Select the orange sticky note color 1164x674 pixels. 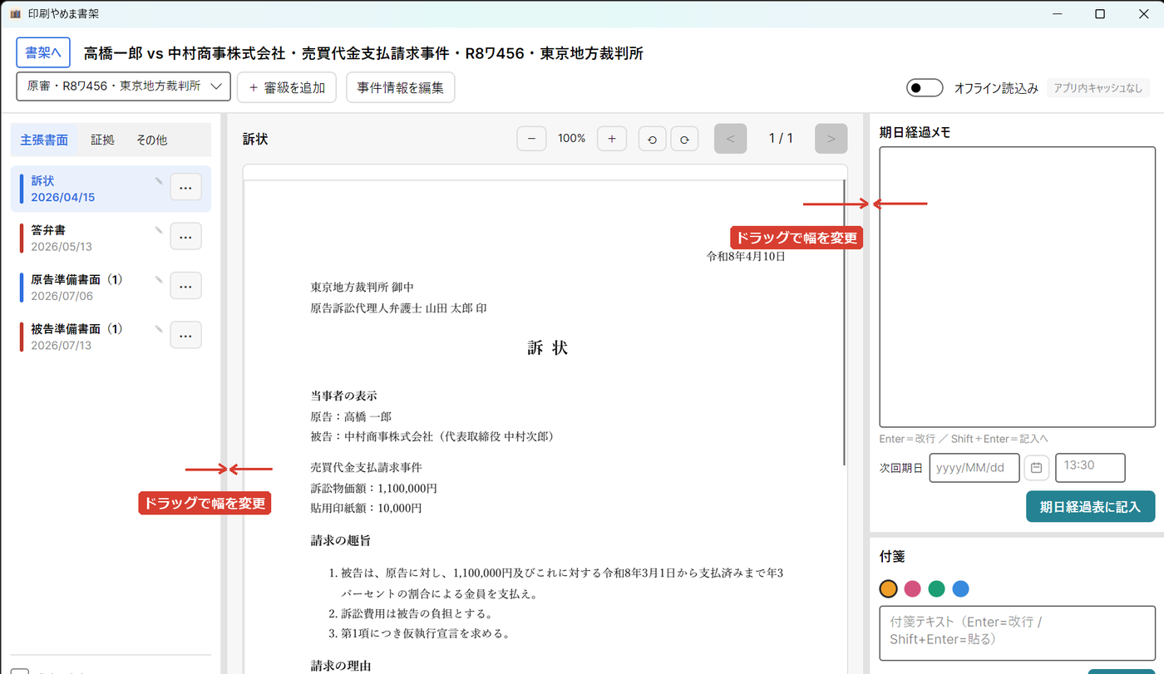tap(889, 588)
